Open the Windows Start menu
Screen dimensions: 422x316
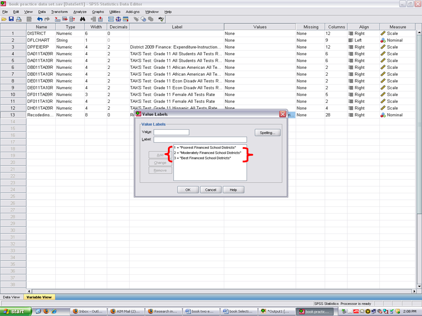[16, 311]
